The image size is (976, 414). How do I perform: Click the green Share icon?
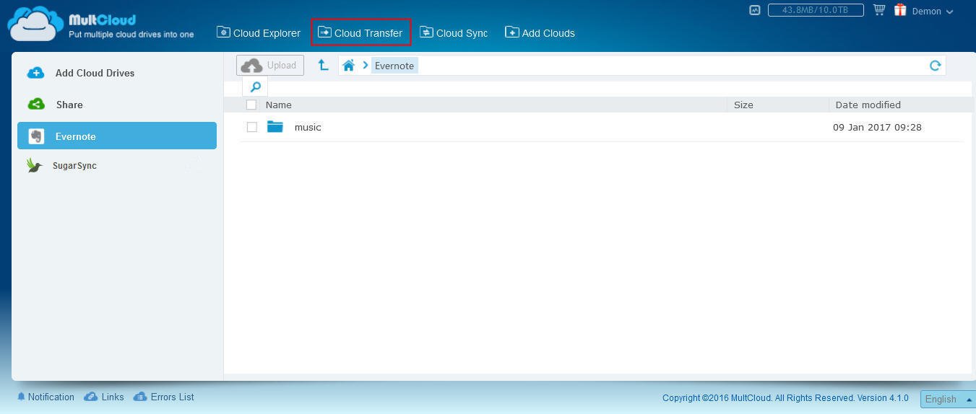coord(36,105)
